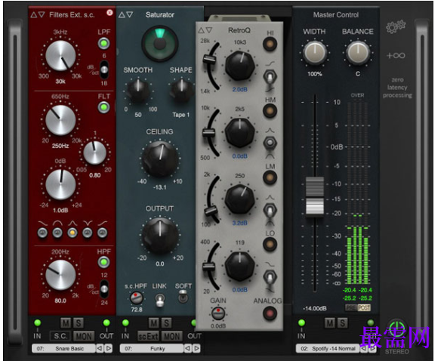Click the RetroQ HI gain knob
The width and height of the screenshot is (444, 361).
(240, 66)
